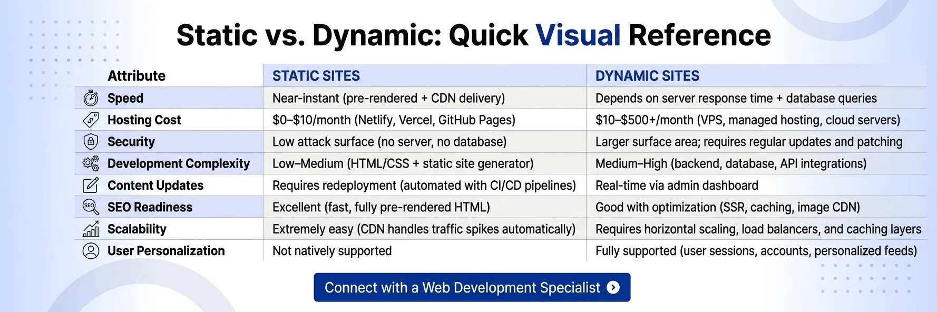Click the Not natively supported cell
The width and height of the screenshot is (937, 312).
(332, 251)
